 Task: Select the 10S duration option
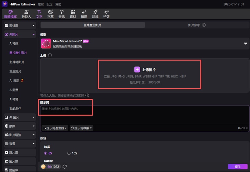pos(72,153)
